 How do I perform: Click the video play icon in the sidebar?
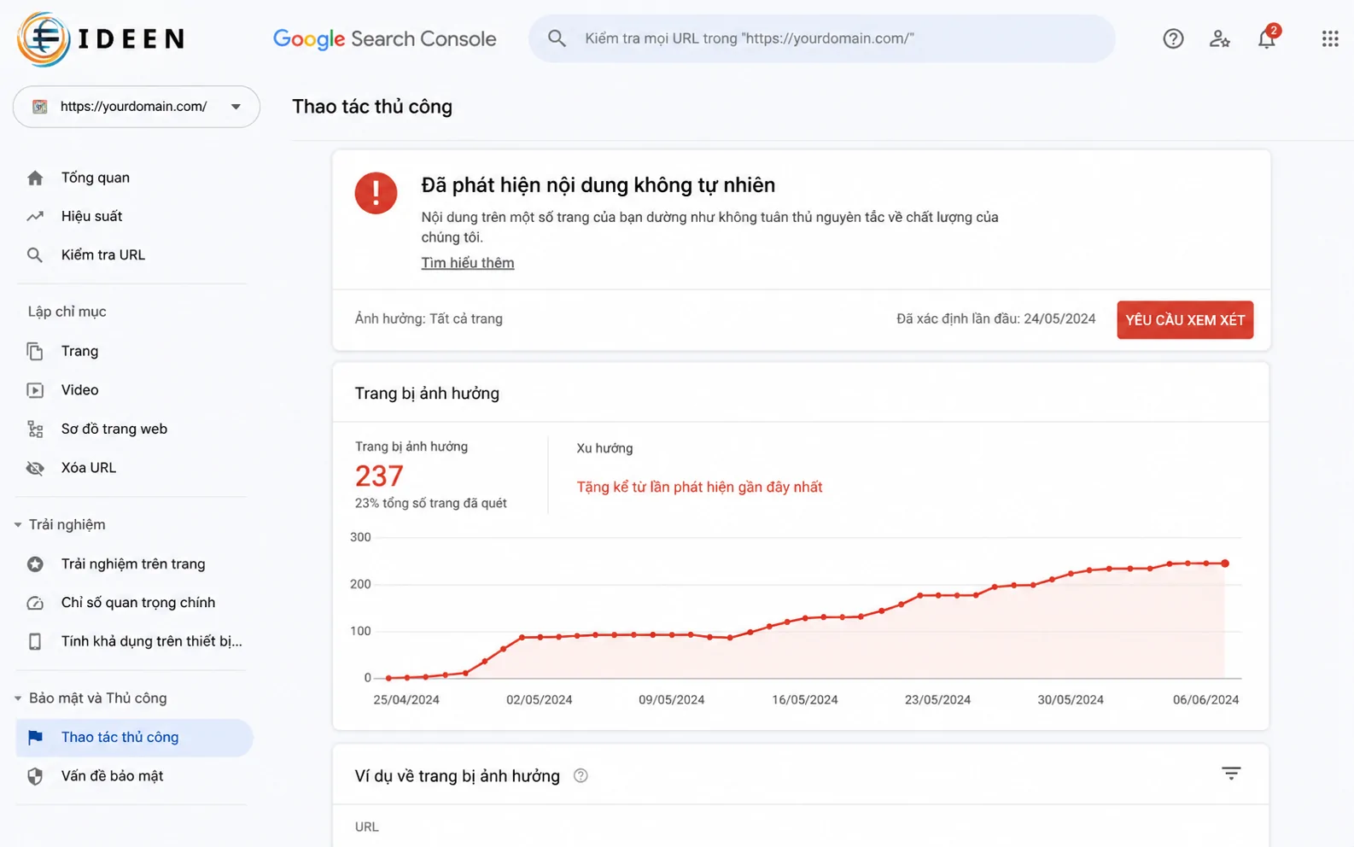coord(35,390)
